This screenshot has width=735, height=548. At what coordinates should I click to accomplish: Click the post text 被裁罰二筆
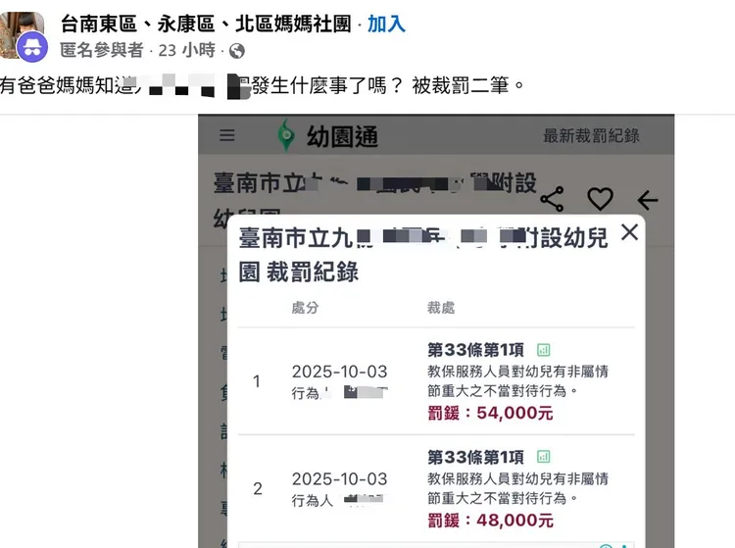467,85
